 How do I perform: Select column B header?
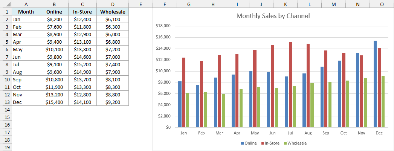54,4
